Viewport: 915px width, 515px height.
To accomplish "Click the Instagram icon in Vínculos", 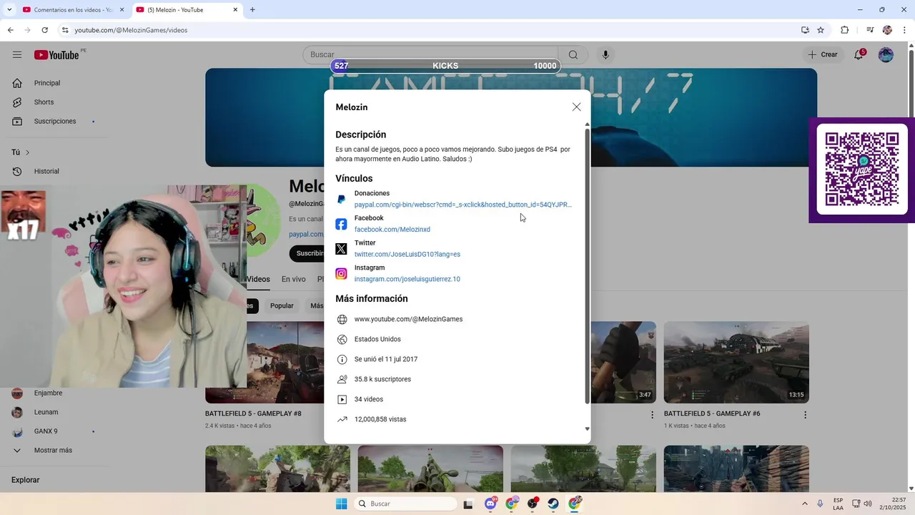I will click(x=341, y=274).
